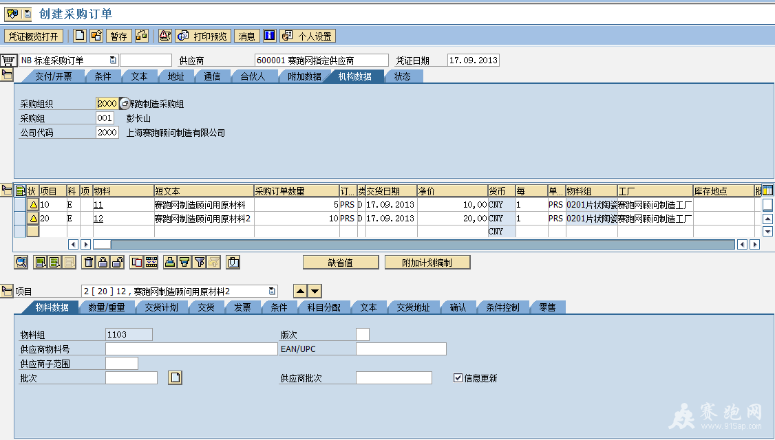Click the blue information icon
This screenshot has height=440, width=775.
[269, 36]
